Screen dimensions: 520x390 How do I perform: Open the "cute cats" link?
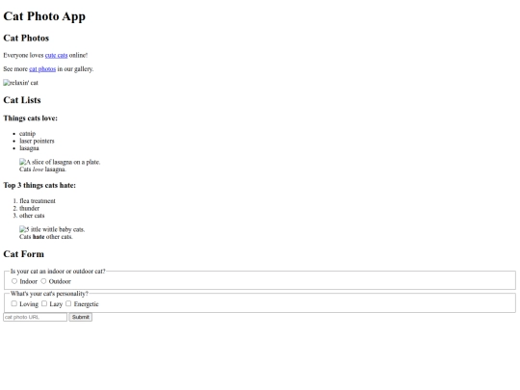[56, 55]
